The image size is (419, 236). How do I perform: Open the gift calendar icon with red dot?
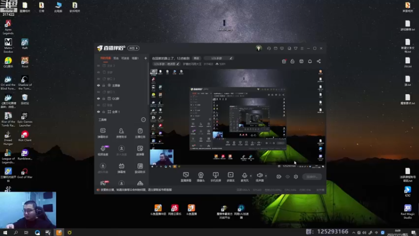(x=284, y=61)
